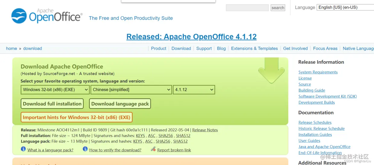
Task: Click Report broken link
Action: (174, 150)
